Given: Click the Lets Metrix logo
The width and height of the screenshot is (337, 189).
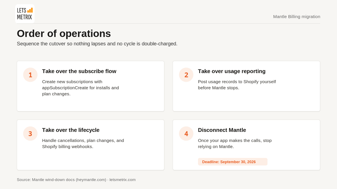Looking at the screenshot, I should tap(25, 14).
